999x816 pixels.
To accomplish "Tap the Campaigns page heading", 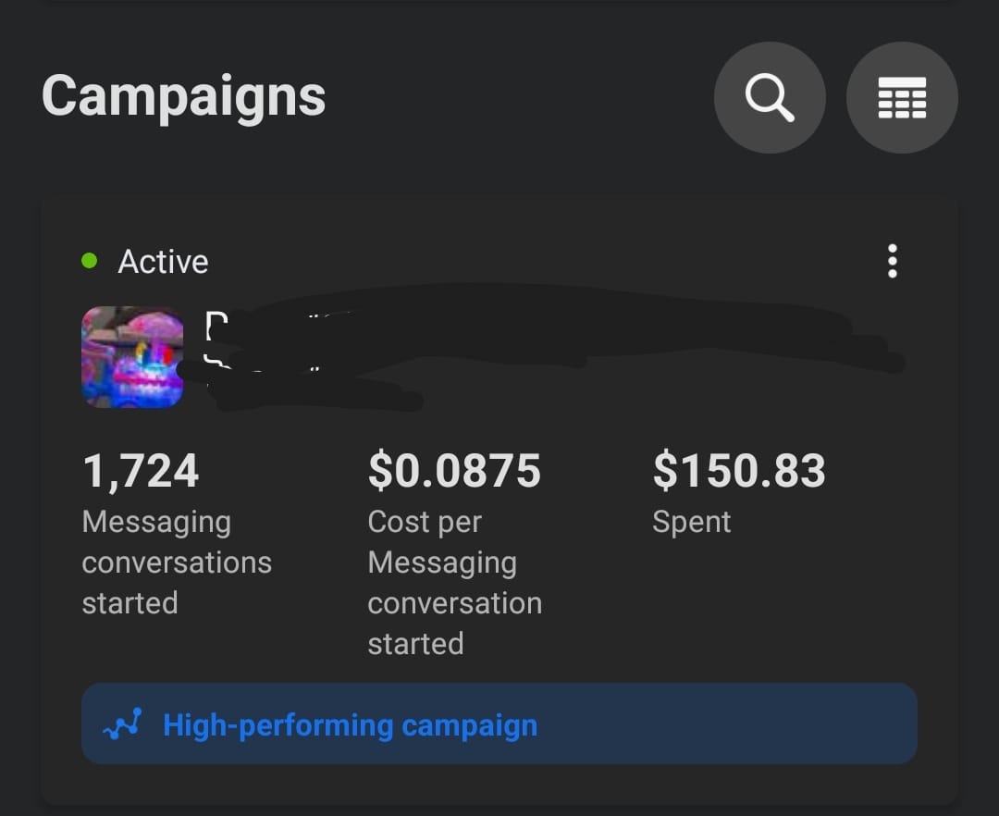I will pyautogui.click(x=183, y=95).
